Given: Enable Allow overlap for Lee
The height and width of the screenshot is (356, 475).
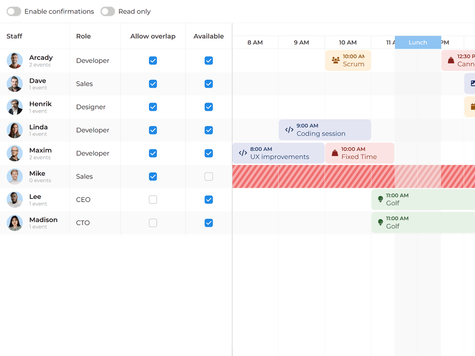Looking at the screenshot, I should pyautogui.click(x=153, y=199).
